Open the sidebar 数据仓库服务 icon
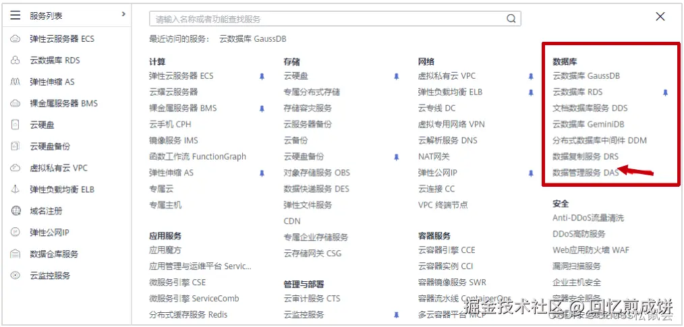 (16, 254)
